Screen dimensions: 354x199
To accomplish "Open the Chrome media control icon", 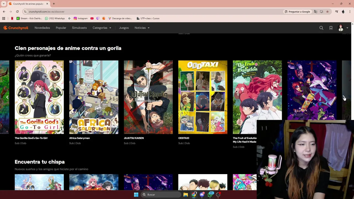I will coord(337,12).
